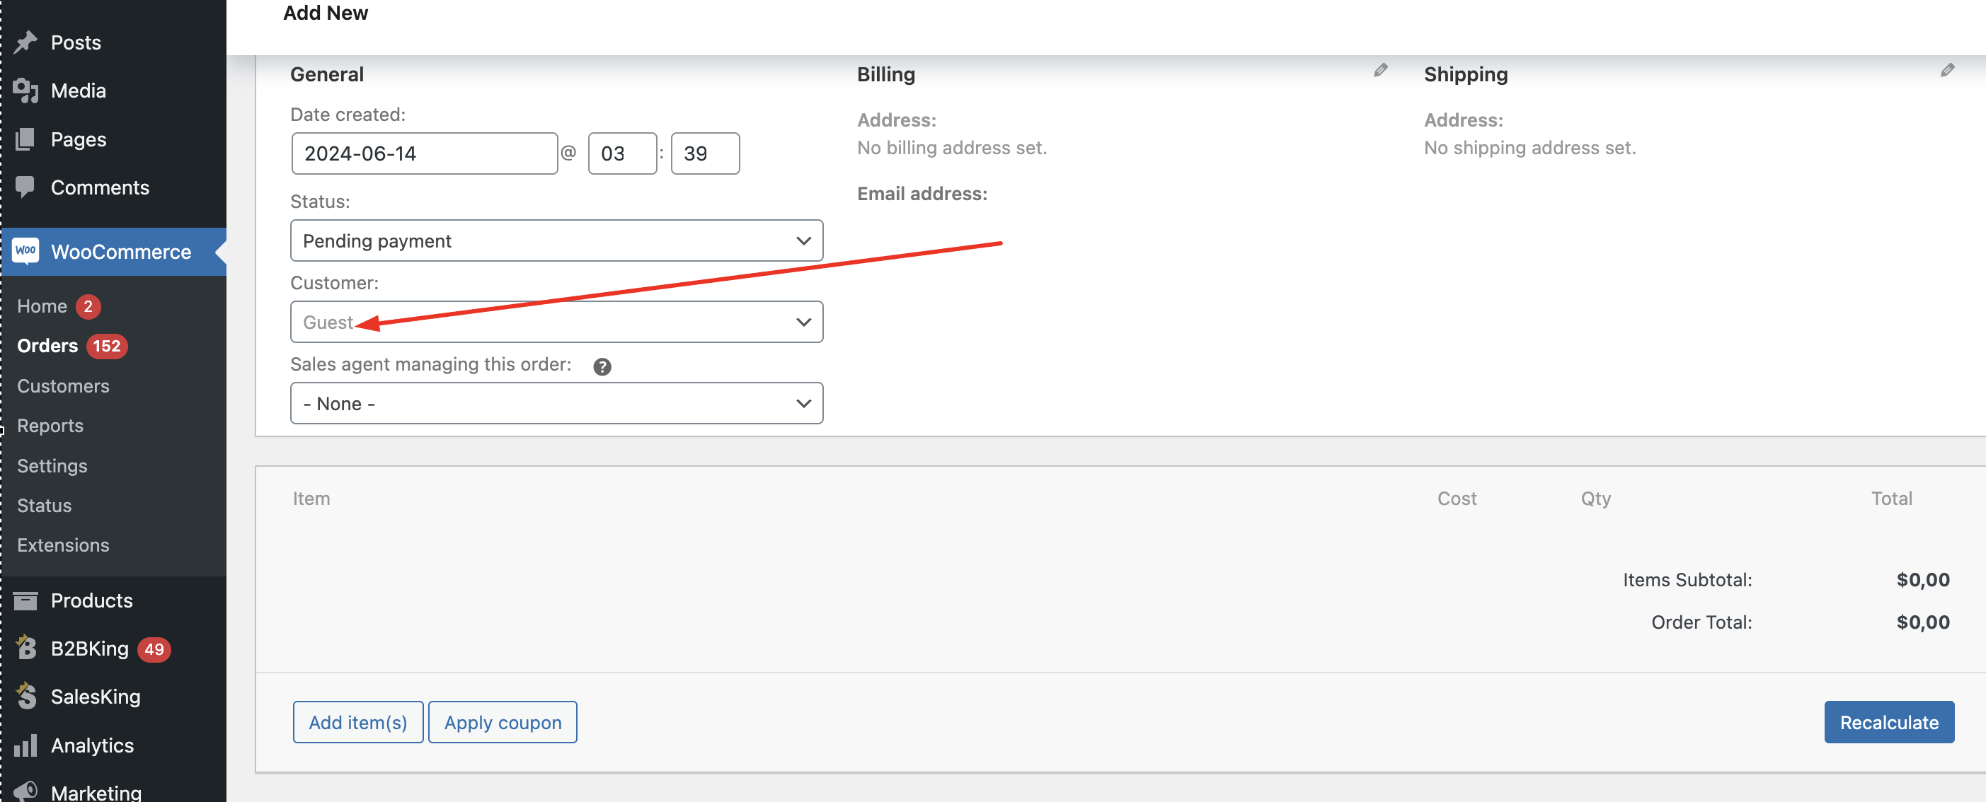This screenshot has width=1986, height=802.
Task: Open WooCommerce Status submenu item
Action: [44, 506]
